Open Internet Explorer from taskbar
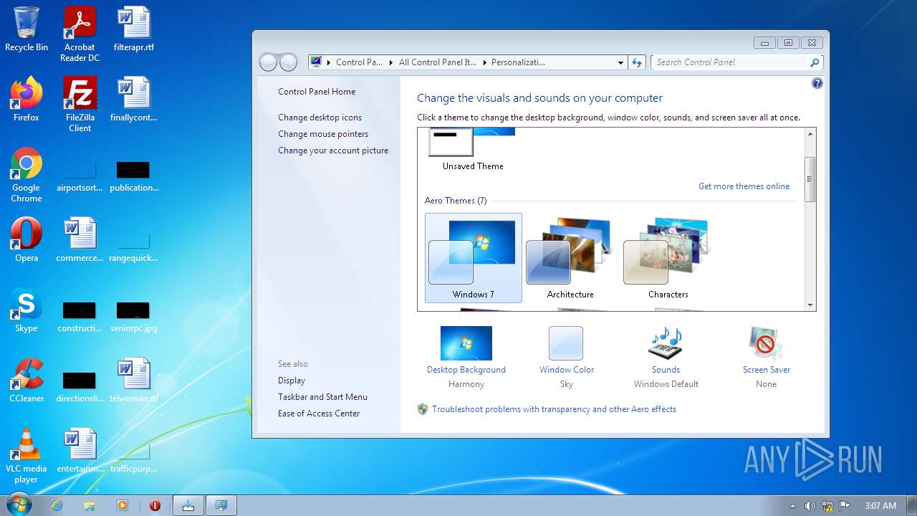 (57, 505)
